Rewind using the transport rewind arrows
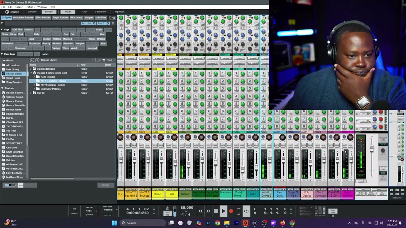 point(200,211)
